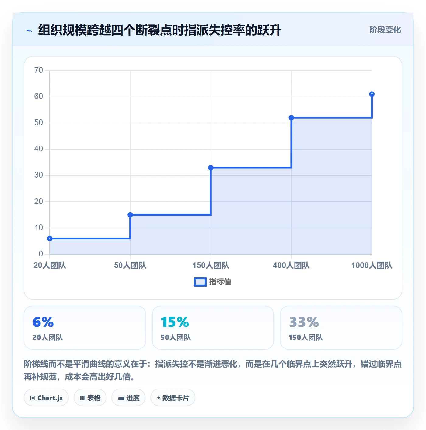Select the 表格 tag chip
The image size is (426, 430).
90,398
